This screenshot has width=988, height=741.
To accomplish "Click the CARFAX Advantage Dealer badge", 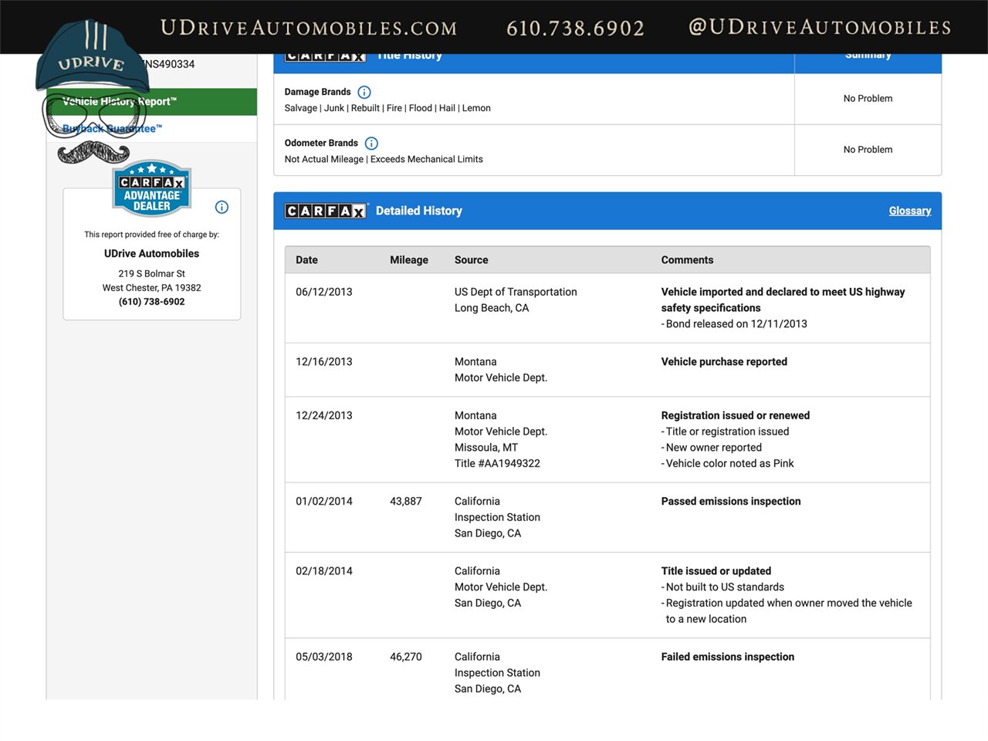I will [152, 189].
